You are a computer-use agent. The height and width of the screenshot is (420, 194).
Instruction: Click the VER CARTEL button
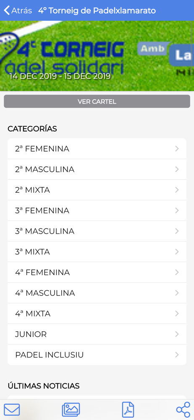tap(97, 102)
